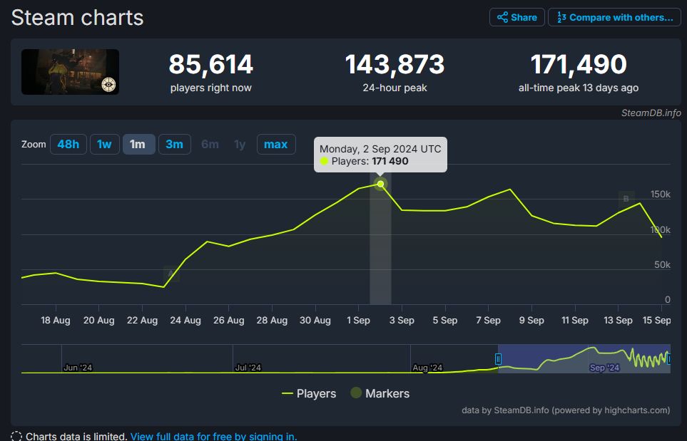This screenshot has height=441, width=687.
Task: Click the disabled 1y zoom option
Action: 240,144
